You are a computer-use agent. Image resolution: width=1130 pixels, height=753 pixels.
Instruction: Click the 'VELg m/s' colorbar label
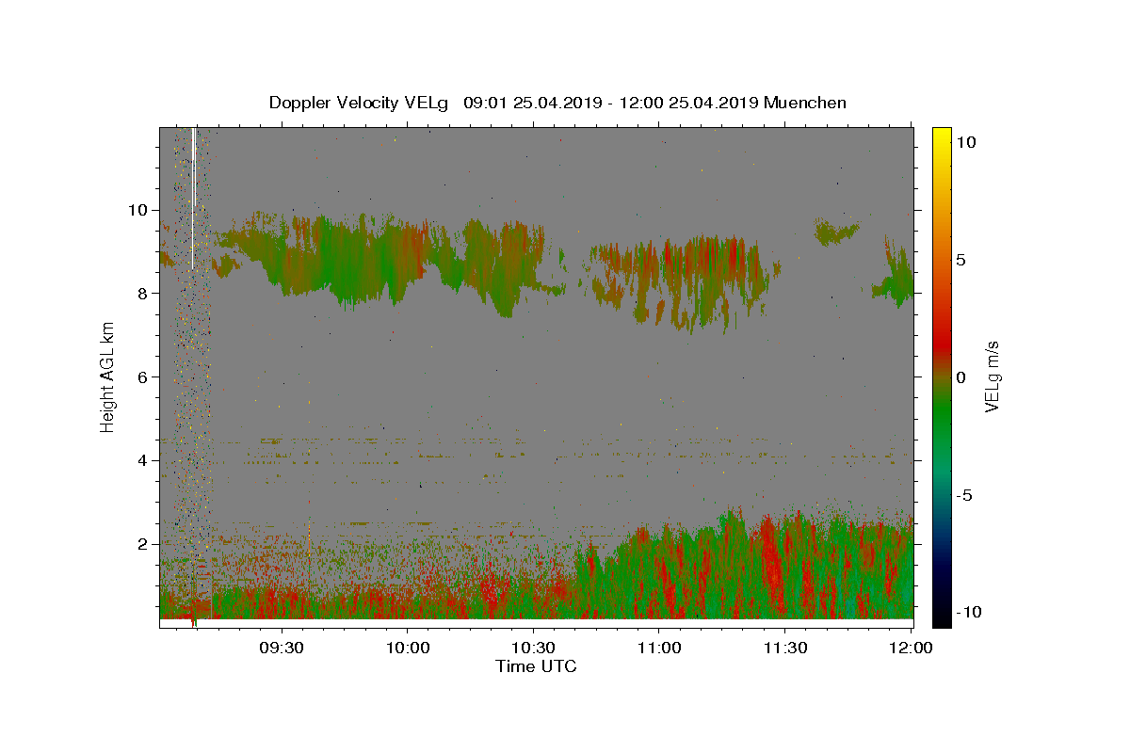point(992,376)
